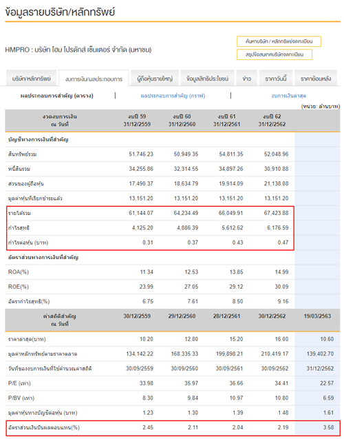Click net profit margin value 6.75
The height and width of the screenshot is (439, 344).
(148, 302)
